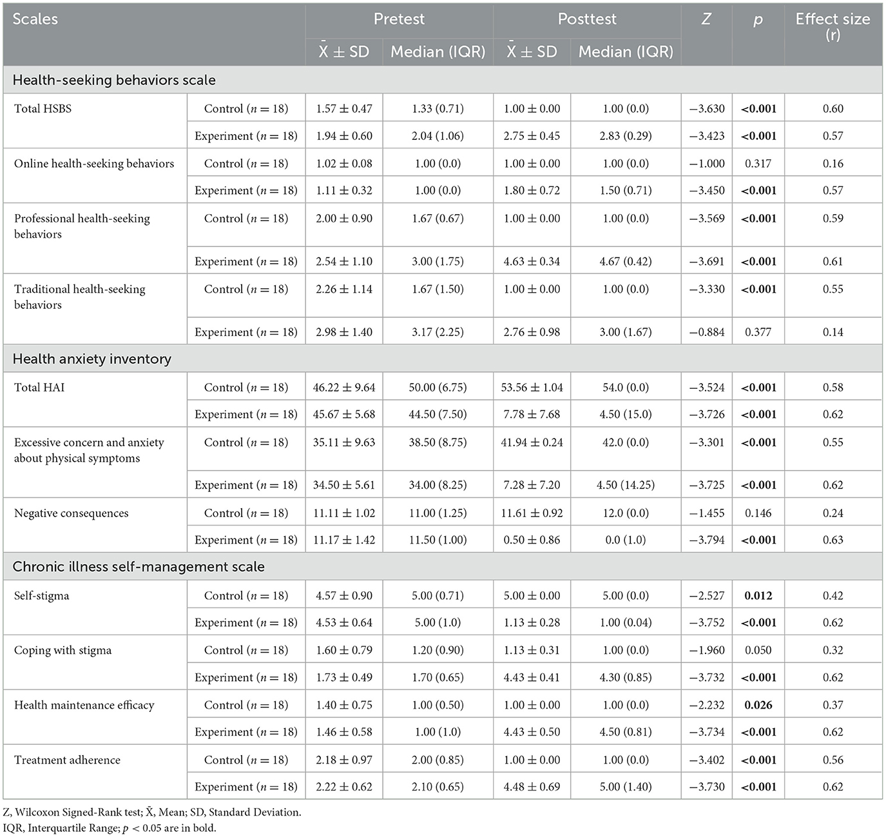Click the Treatment adherence row label
This screenshot has width=886, height=837.
pyautogui.click(x=67, y=760)
